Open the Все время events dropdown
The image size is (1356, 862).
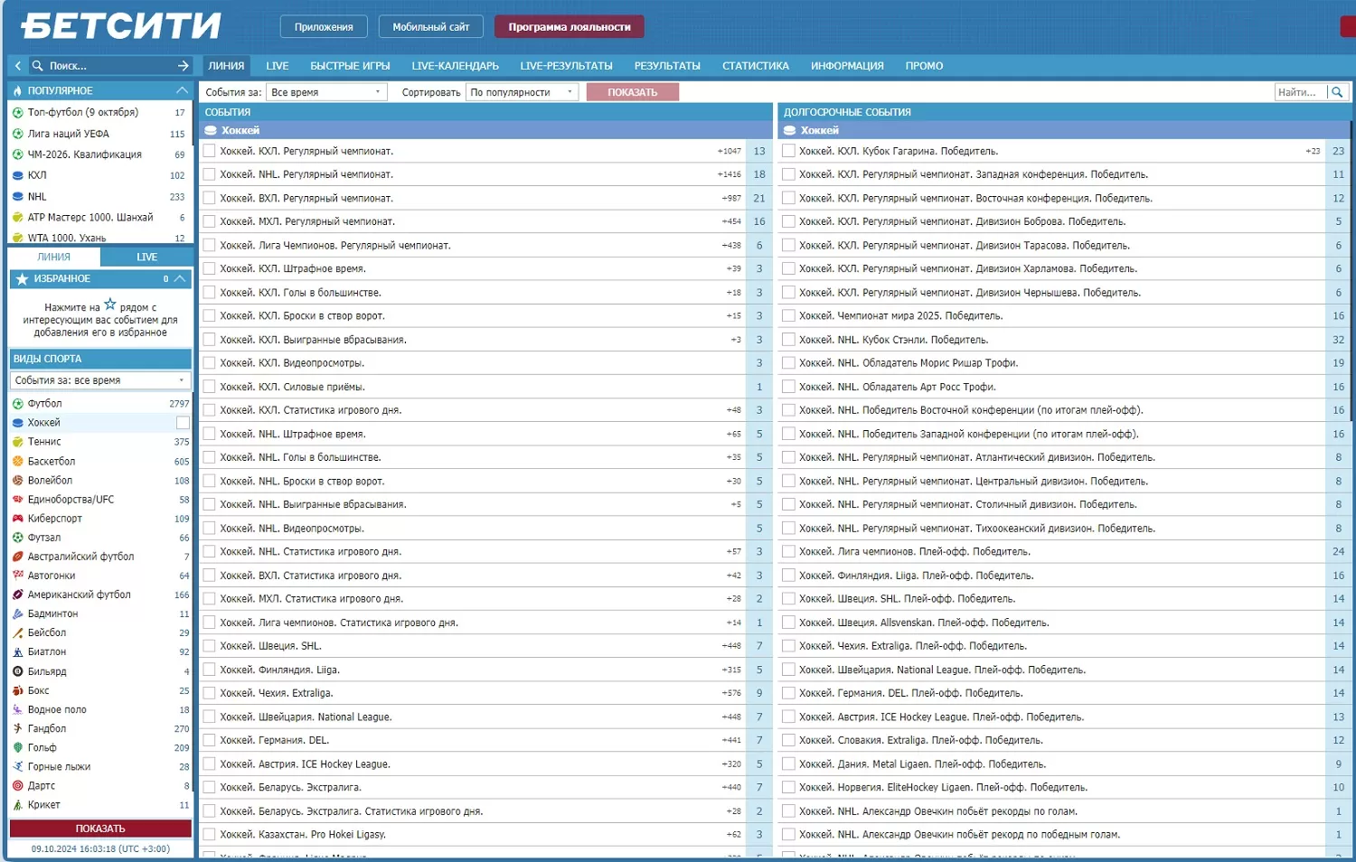(326, 92)
